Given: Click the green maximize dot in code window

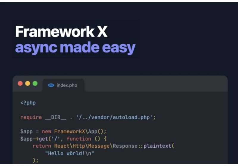Looking at the screenshot, I should coord(35,84).
